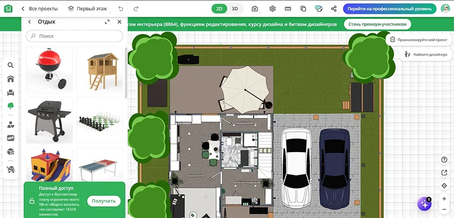Expand the catalog panel to fullscreen
The image size is (454, 218).
[x=107, y=22]
